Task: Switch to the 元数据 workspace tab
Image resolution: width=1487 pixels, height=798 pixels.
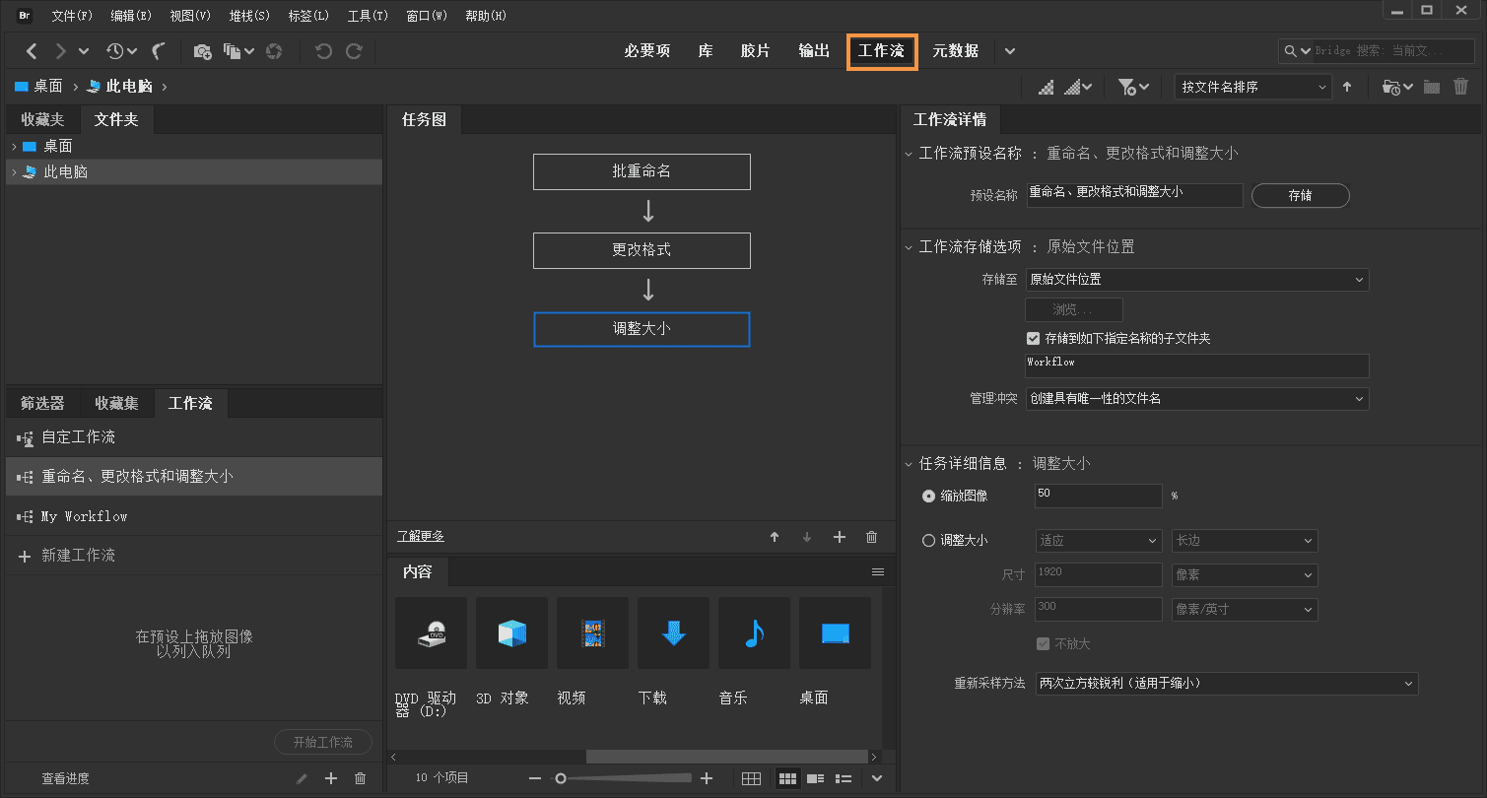Action: pos(955,51)
